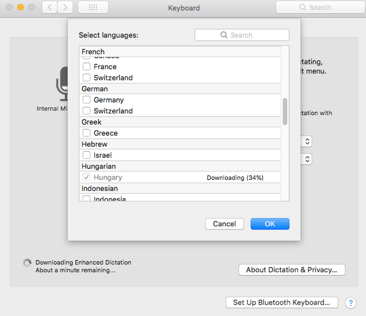Open the Show All preferences grid
The width and height of the screenshot is (366, 316).
coord(93,8)
